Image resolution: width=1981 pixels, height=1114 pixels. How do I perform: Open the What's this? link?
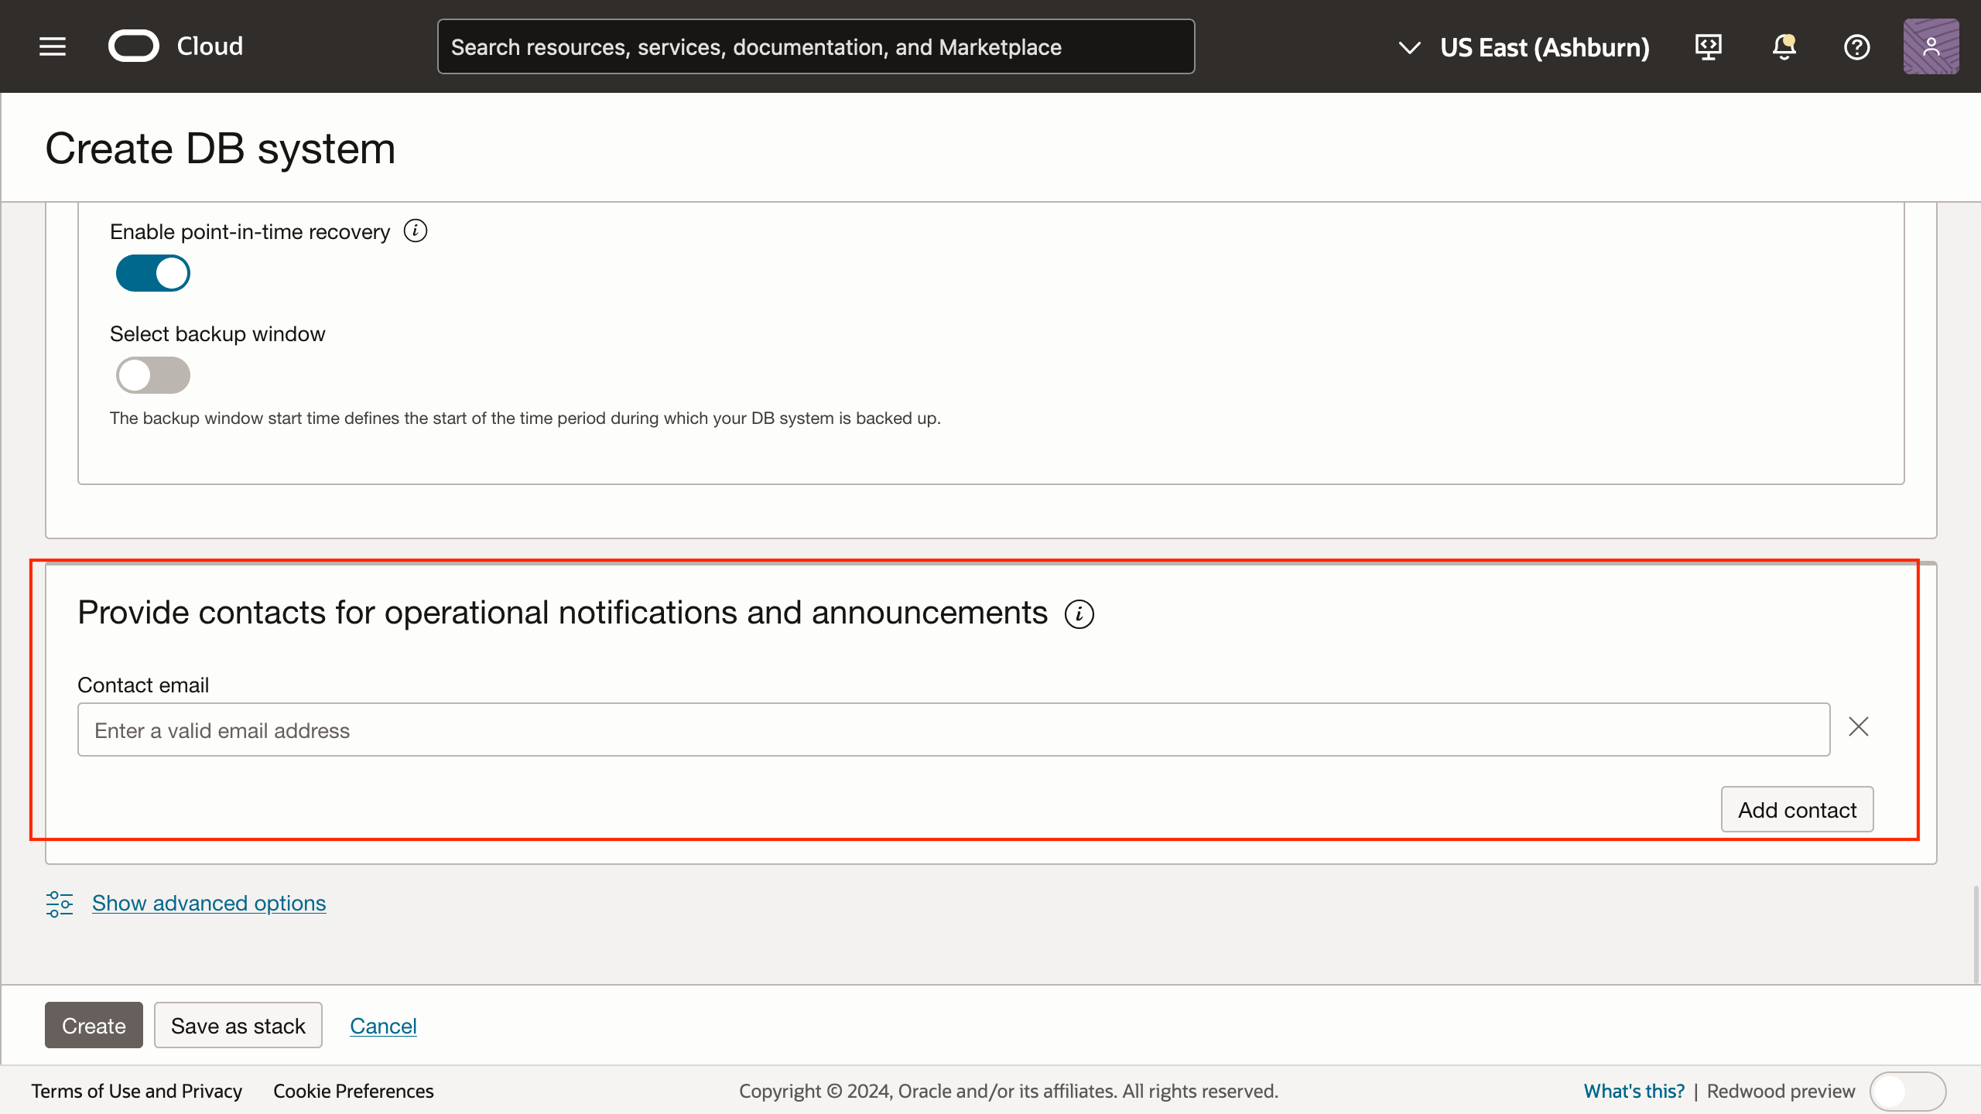coord(1634,1091)
